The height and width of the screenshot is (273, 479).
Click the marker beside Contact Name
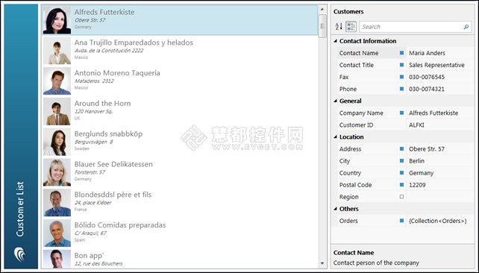click(x=401, y=53)
